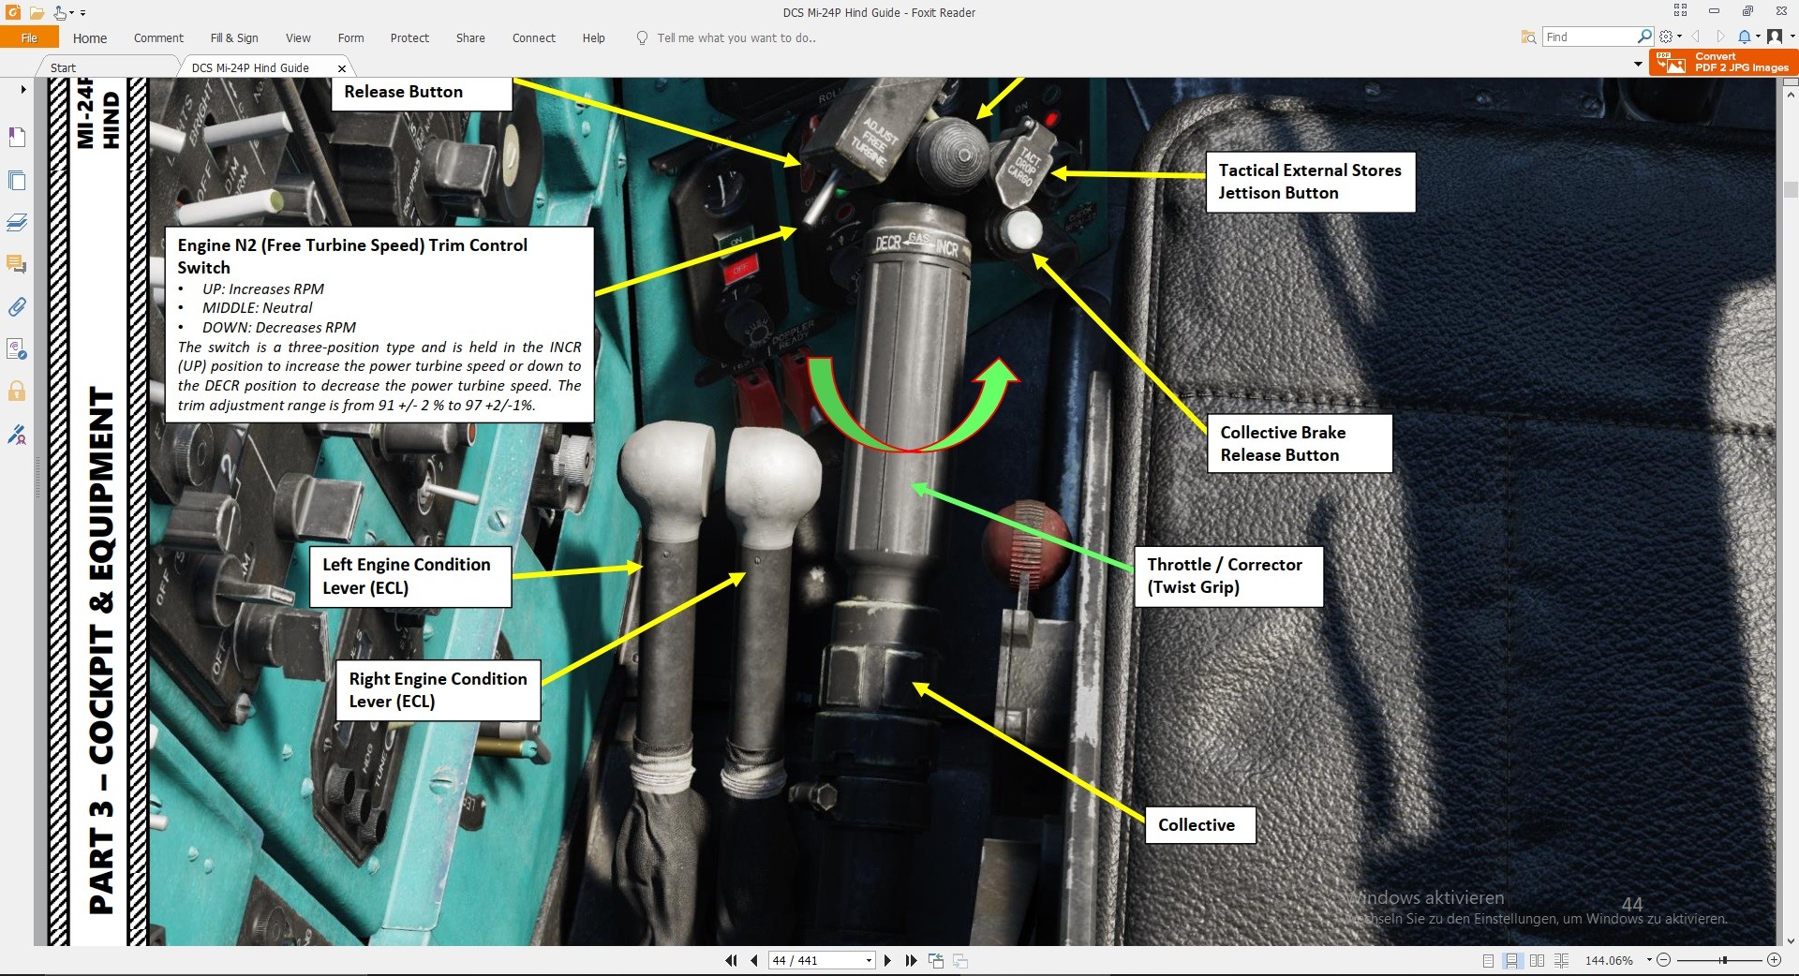Screen dimensions: 1799x976
Task: Open the bookmarks panel in the sidebar
Action: (x=17, y=138)
